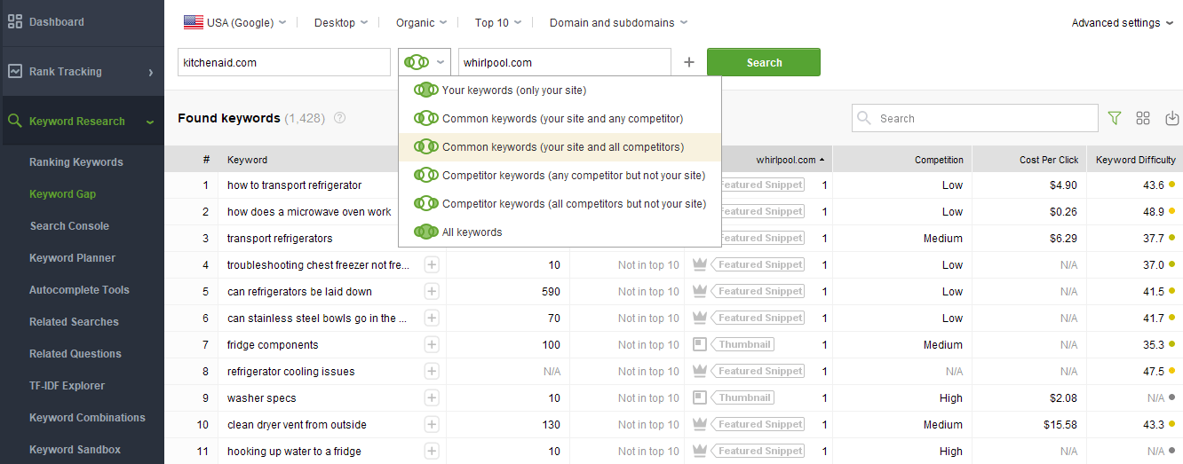Screen dimensions: 1183x464
Task: Select Common keywords (your site and all competitors)
Action: coord(560,146)
